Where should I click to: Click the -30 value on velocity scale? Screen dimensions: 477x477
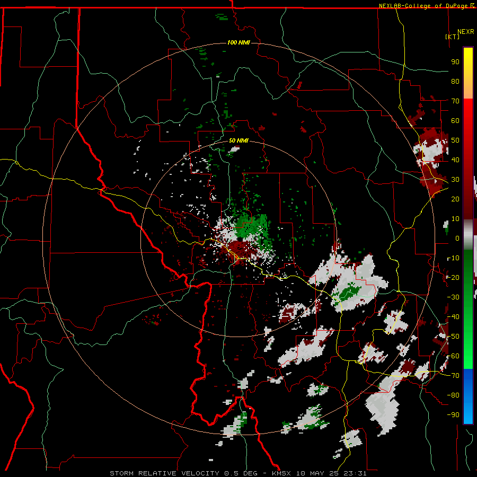tap(453, 297)
